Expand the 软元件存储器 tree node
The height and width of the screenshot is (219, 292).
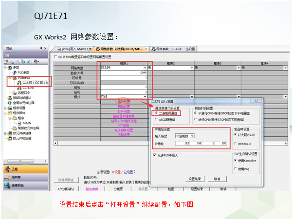pos(5,133)
